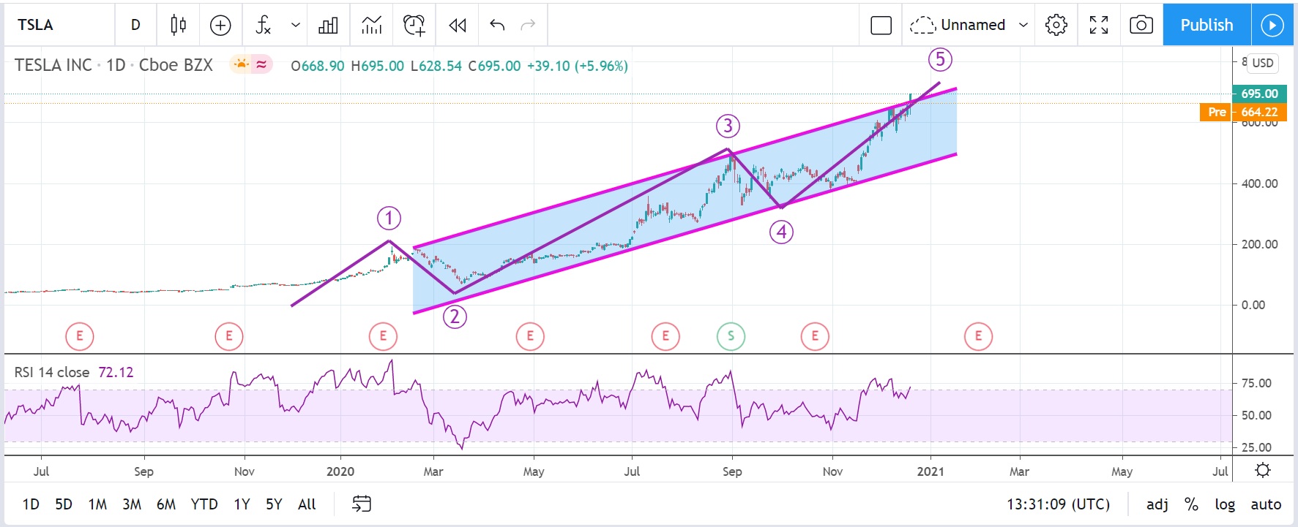Select Elliott wave label 1
Viewport: 1298px width, 527px height.
389,218
